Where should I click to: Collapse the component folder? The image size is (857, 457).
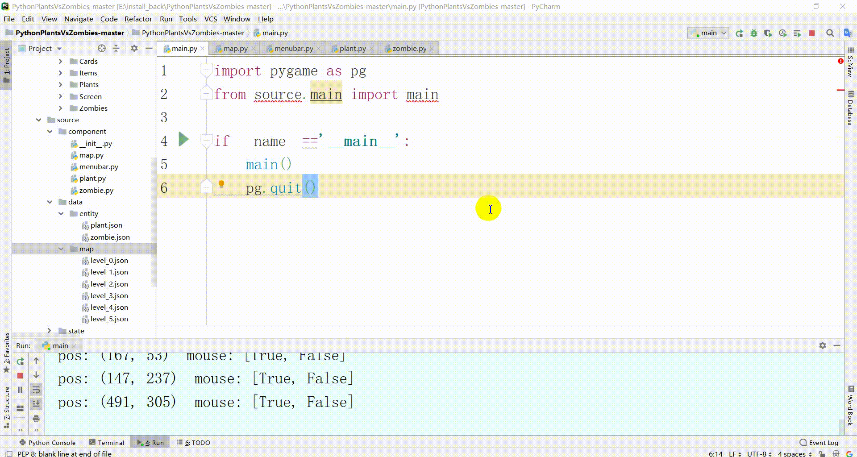(50, 131)
